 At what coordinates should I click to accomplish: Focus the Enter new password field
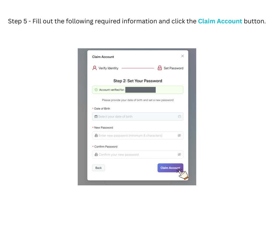click(134, 135)
